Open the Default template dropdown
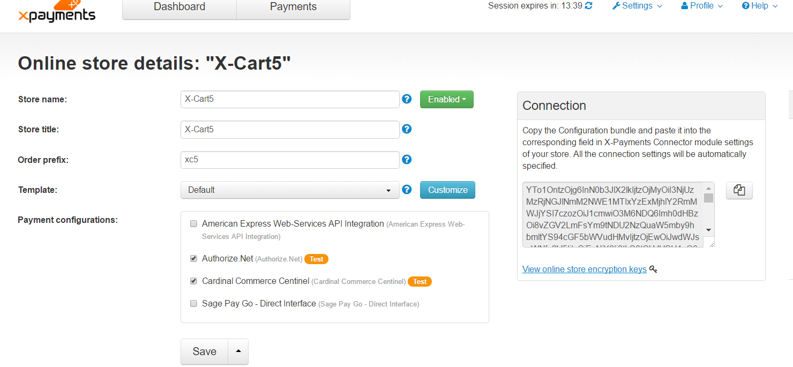 pyautogui.click(x=290, y=190)
